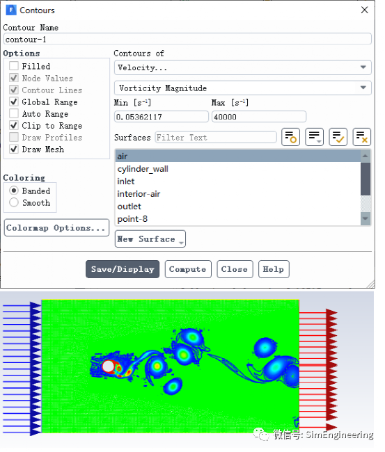Enable the Auto Range checkbox

[13, 113]
